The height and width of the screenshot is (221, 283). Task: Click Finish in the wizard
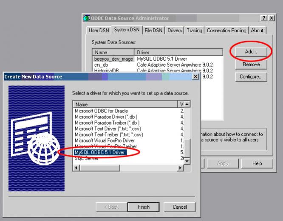click(144, 207)
